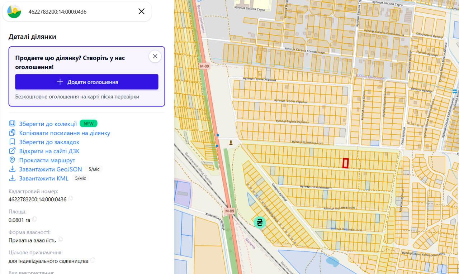Copy the area value 0.0801 га

point(35,219)
